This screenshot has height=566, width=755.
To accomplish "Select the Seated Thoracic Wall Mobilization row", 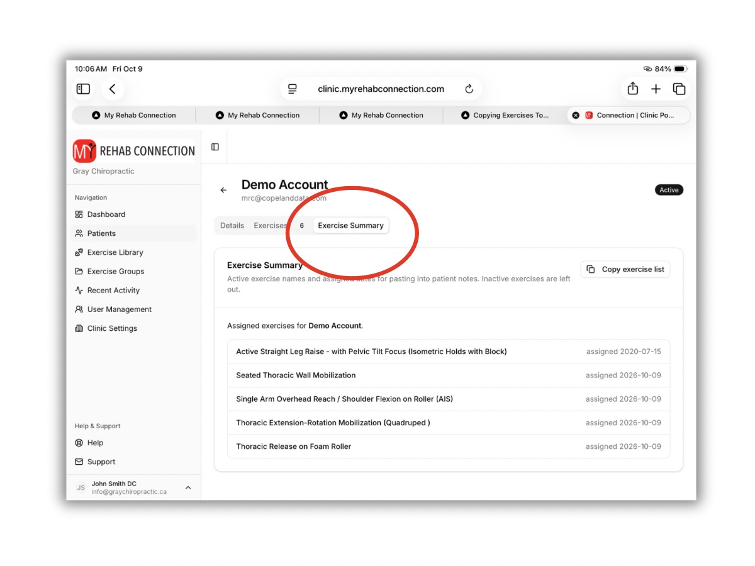I will (x=449, y=375).
